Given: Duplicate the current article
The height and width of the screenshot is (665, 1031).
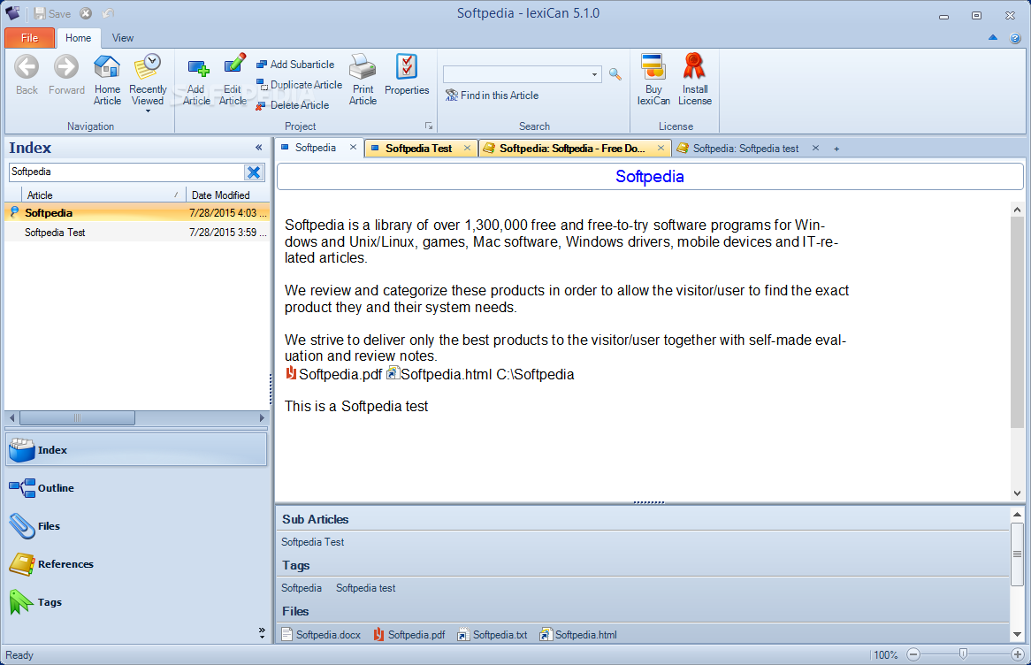Looking at the screenshot, I should pyautogui.click(x=299, y=85).
